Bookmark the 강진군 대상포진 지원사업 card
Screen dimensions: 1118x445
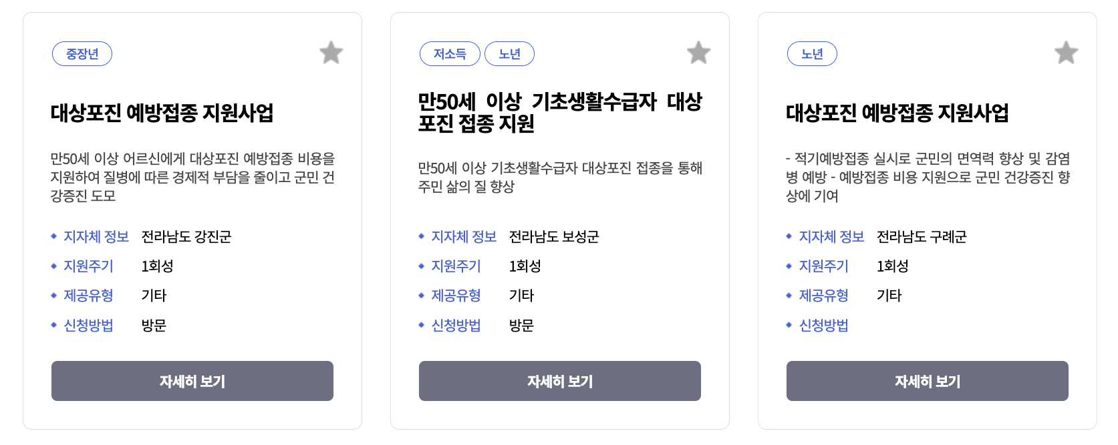tap(331, 53)
